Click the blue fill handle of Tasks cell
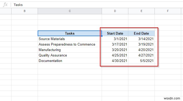The height and width of the screenshot is (101, 183). tap(102, 36)
